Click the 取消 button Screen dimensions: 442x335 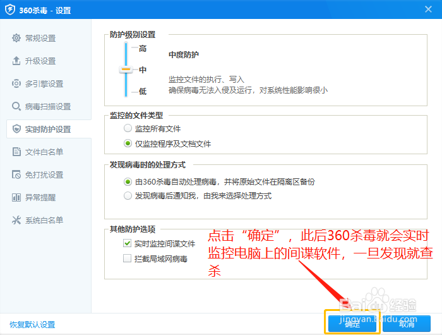click(407, 324)
